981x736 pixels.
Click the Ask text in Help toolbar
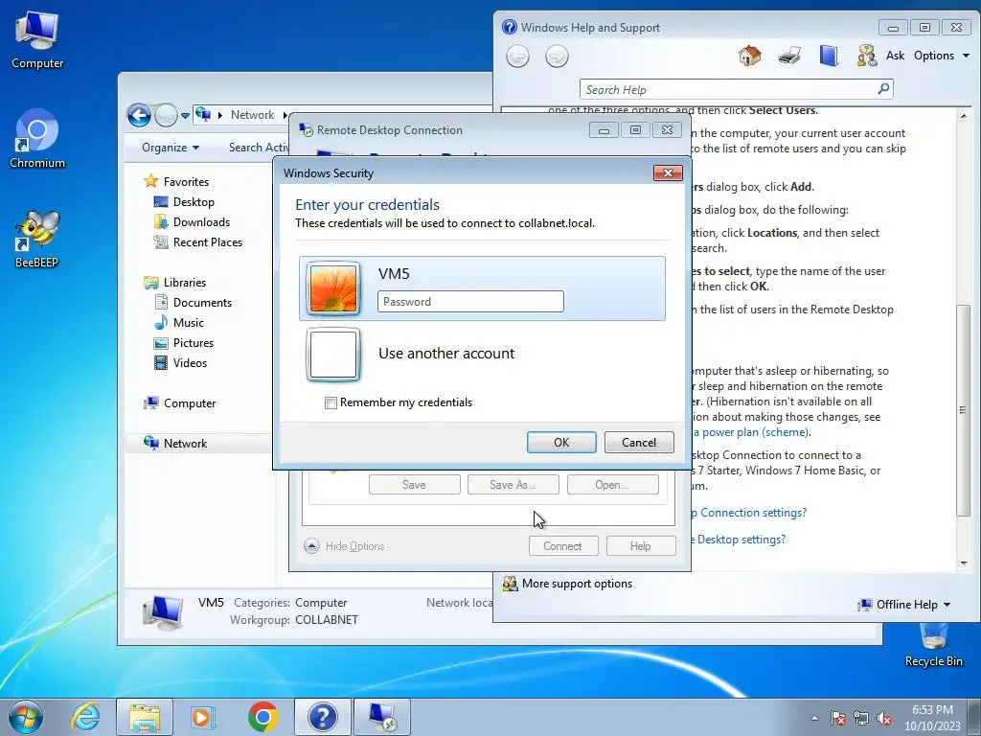tap(895, 56)
